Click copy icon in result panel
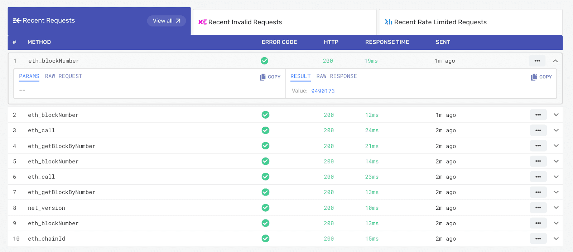The height and width of the screenshot is (252, 573). pos(534,77)
